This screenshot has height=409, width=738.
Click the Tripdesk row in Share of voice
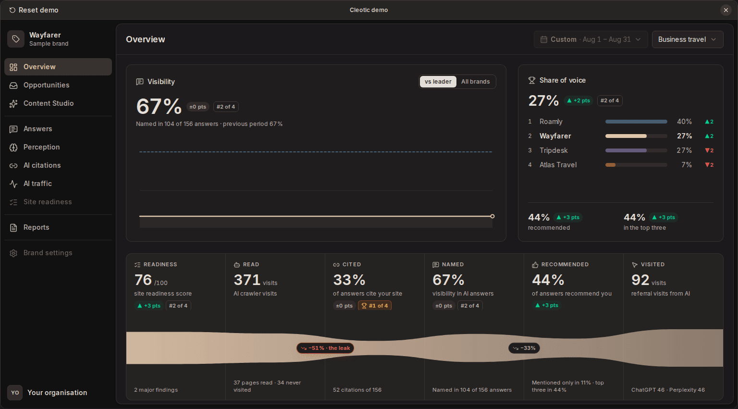(621, 150)
